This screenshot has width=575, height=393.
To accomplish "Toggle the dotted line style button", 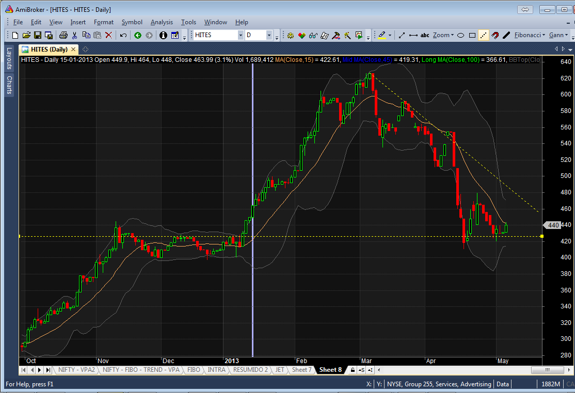I will pyautogui.click(x=484, y=36).
